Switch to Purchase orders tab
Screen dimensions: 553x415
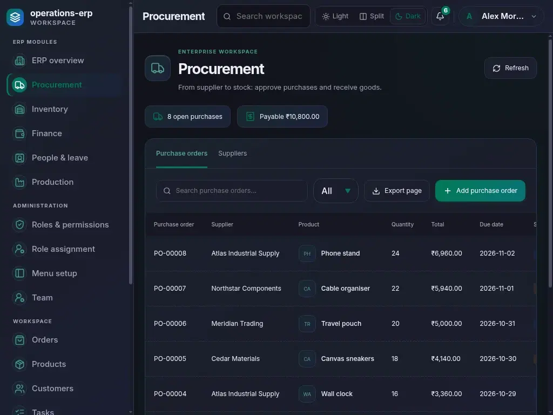click(x=181, y=153)
